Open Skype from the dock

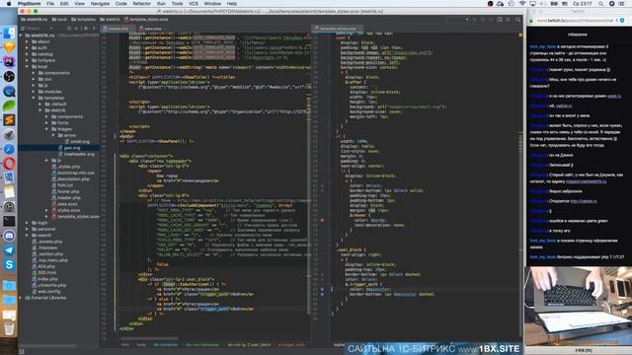[x=9, y=265]
